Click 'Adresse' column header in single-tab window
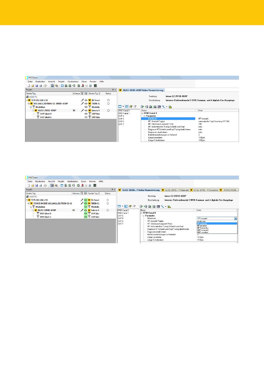 [x=76, y=93]
